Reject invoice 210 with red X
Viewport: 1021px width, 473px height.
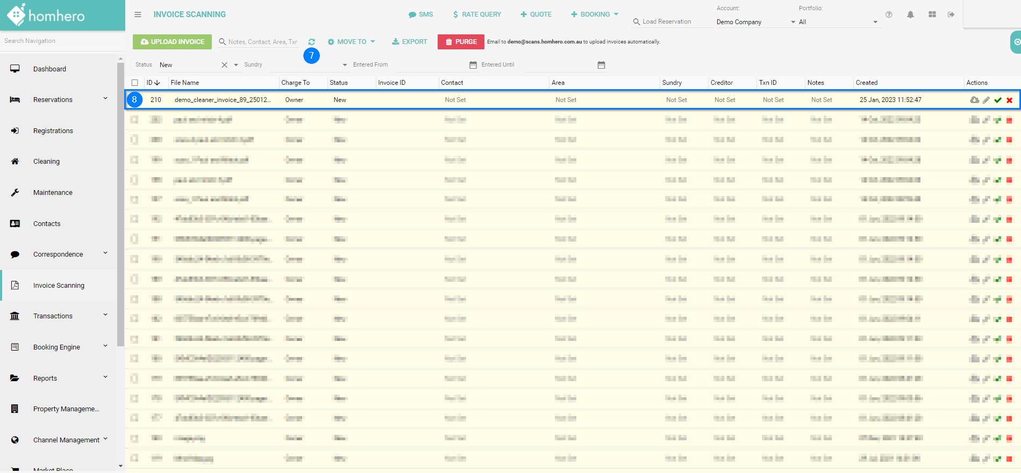pyautogui.click(x=1010, y=100)
